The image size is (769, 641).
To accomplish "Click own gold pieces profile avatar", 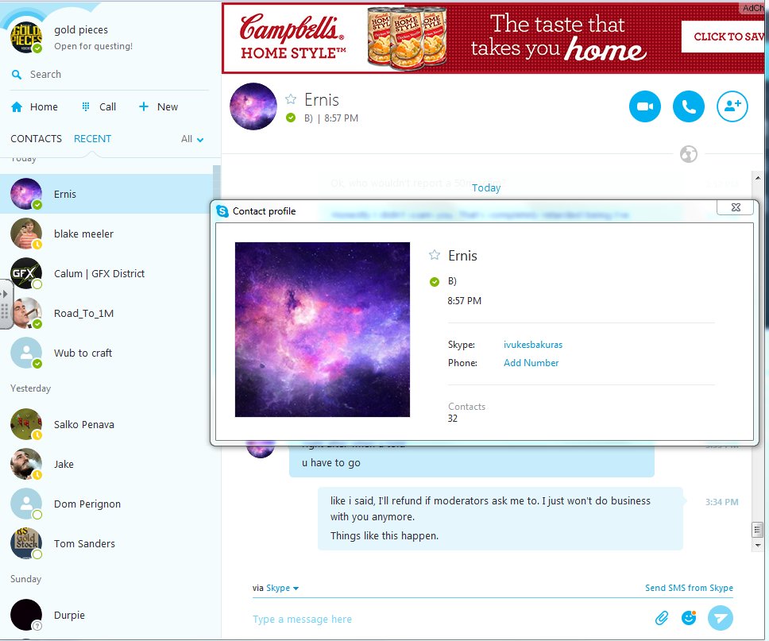I will [x=26, y=37].
